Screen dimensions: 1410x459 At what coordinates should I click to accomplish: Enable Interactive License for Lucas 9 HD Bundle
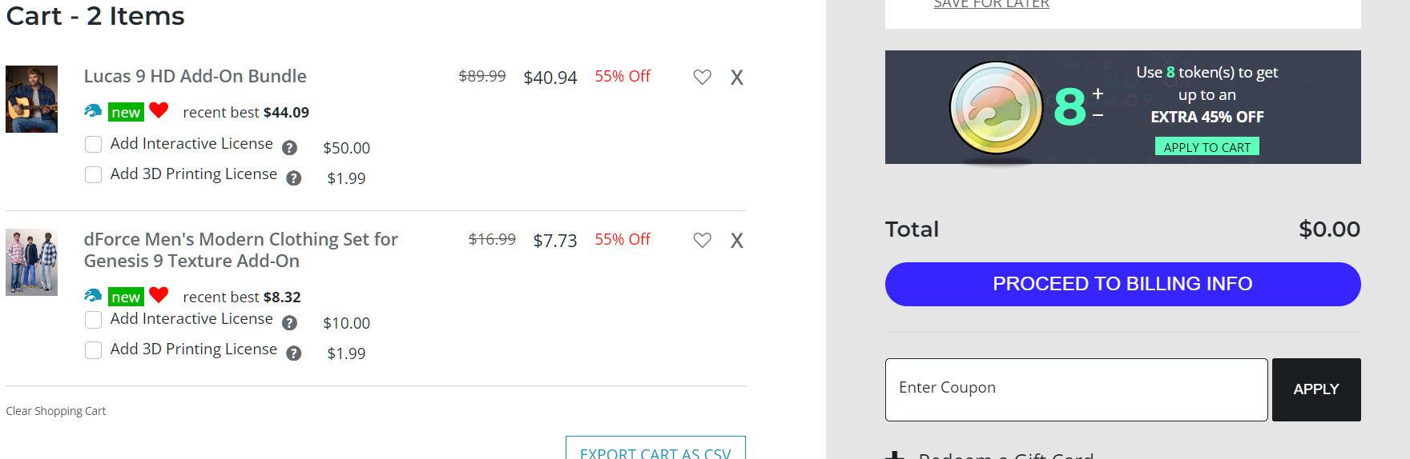[x=94, y=145]
